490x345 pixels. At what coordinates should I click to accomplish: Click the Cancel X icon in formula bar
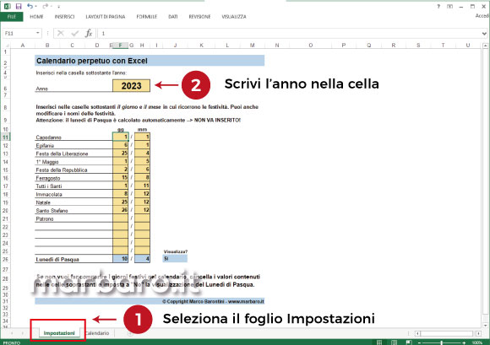(x=61, y=33)
